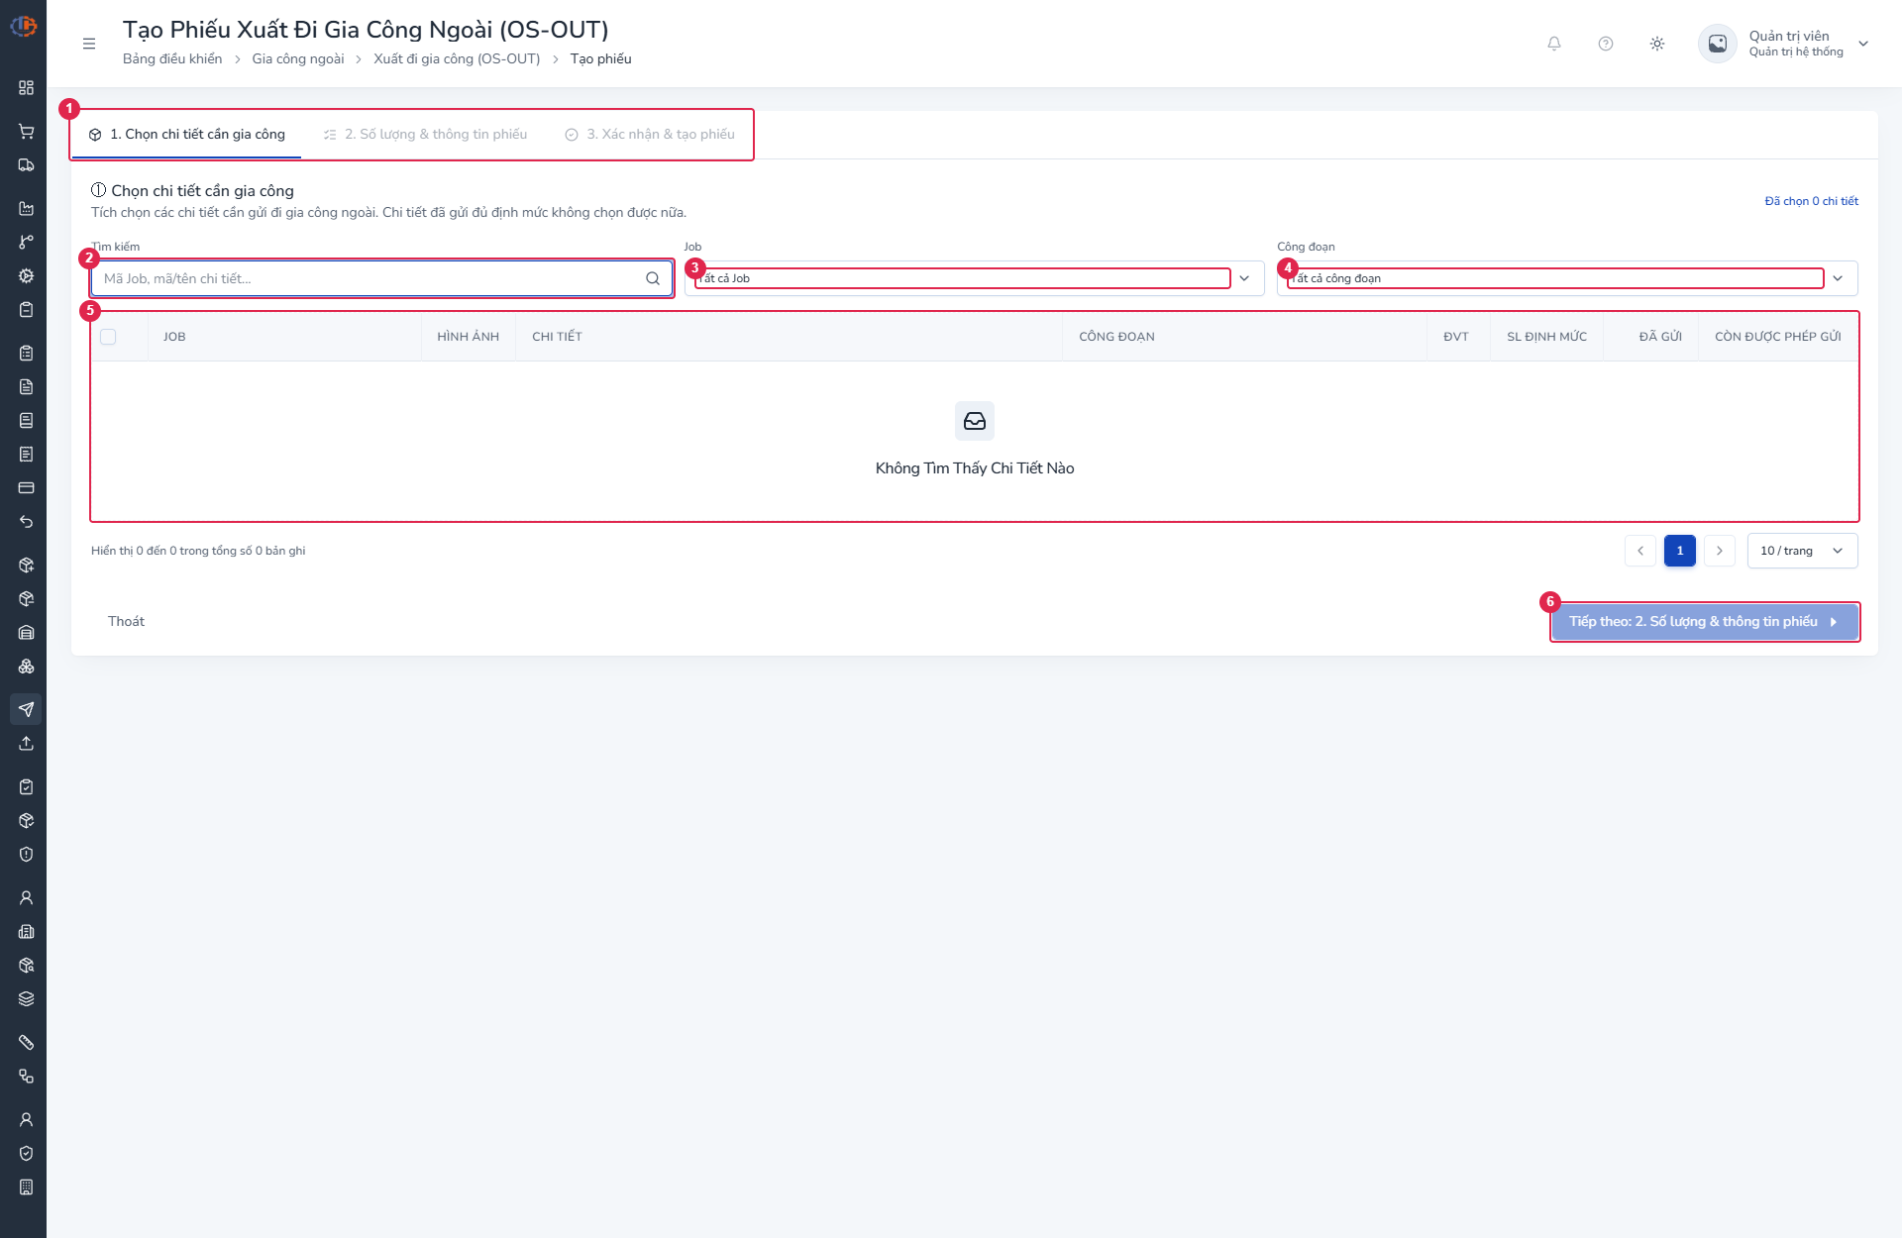The width and height of the screenshot is (1902, 1238).
Task: Click the paper plane sidebar icon
Action: tap(26, 710)
